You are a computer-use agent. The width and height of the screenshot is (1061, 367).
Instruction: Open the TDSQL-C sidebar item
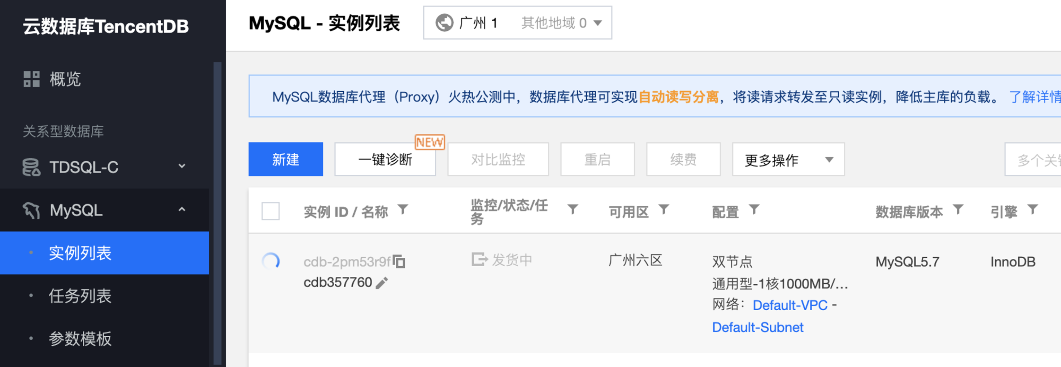[105, 167]
